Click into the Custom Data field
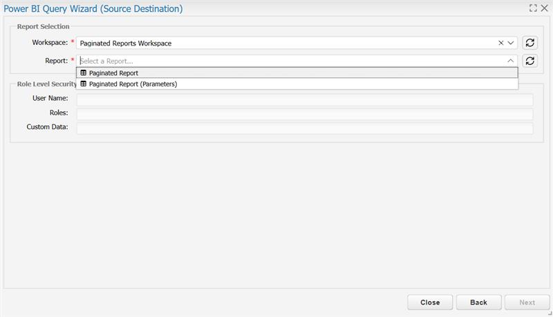The width and height of the screenshot is (553, 317). tap(305, 128)
